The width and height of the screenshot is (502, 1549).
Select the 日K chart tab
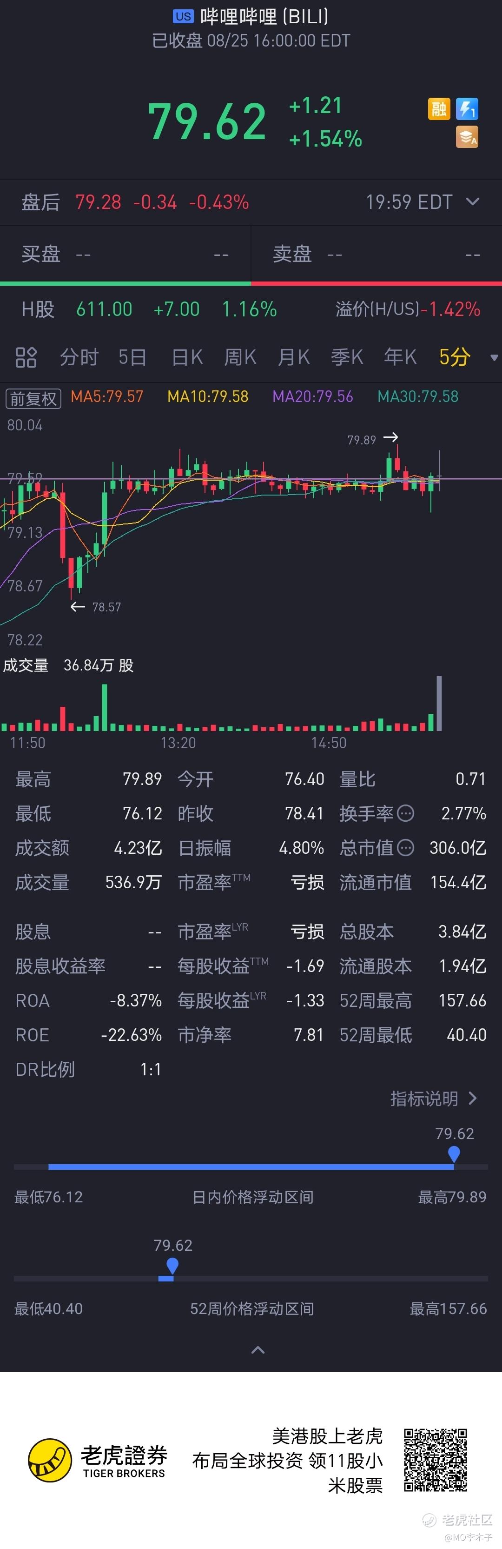click(x=187, y=357)
